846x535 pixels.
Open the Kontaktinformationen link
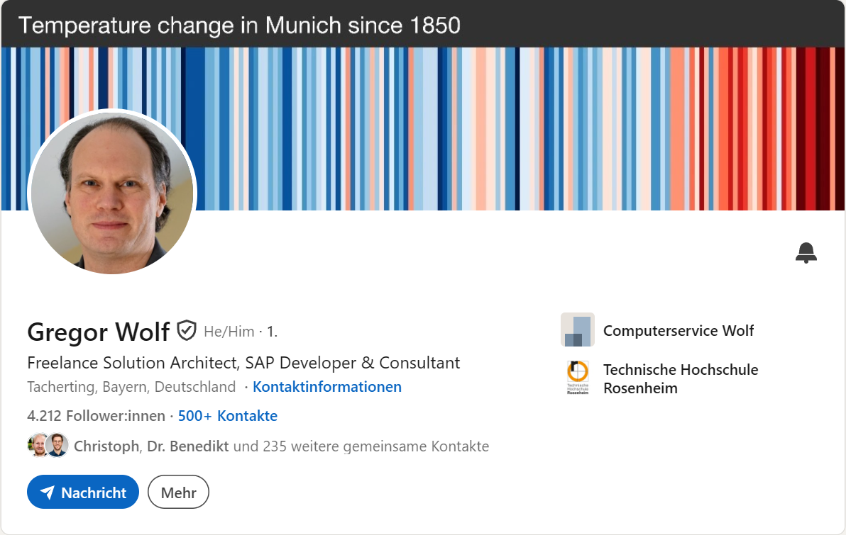pyautogui.click(x=327, y=387)
